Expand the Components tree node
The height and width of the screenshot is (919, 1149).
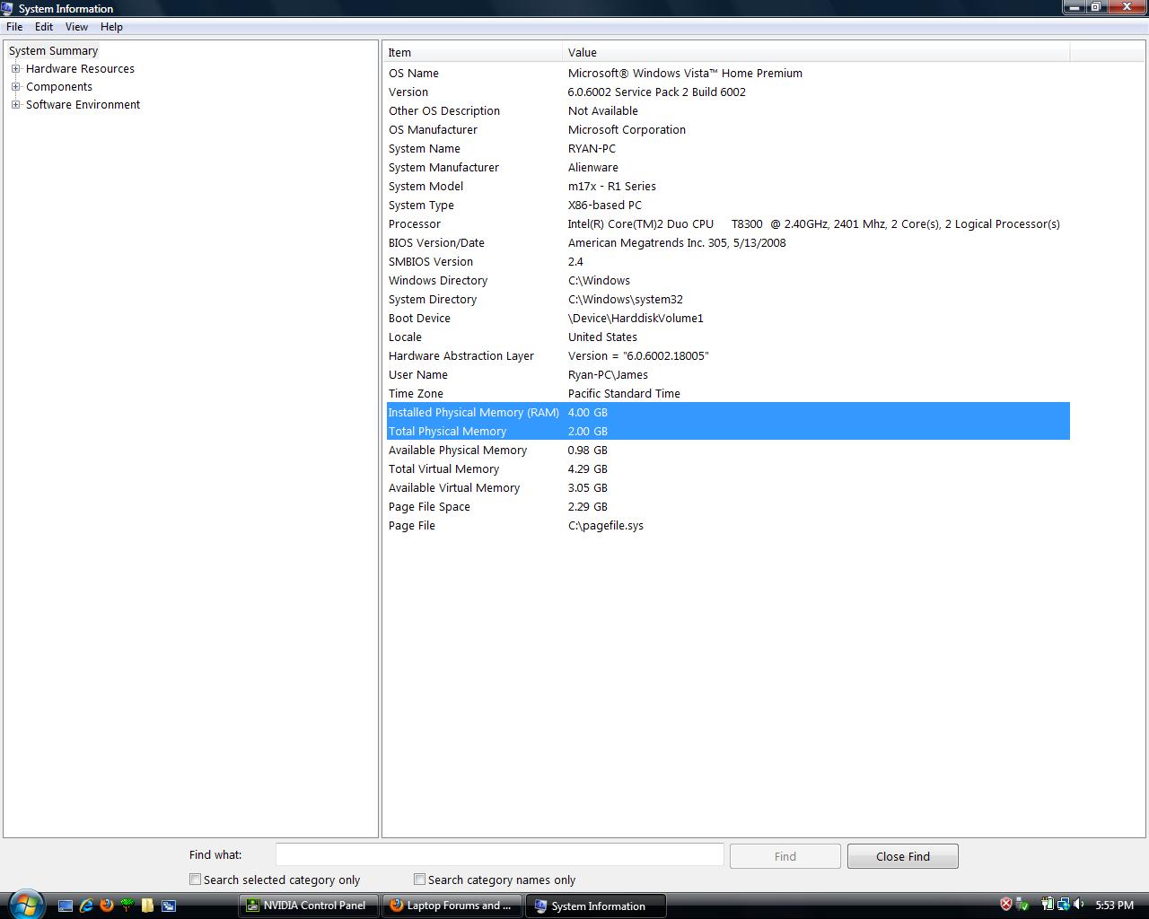(15, 86)
